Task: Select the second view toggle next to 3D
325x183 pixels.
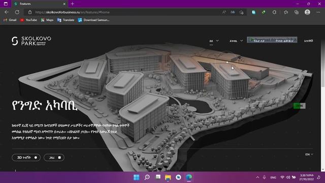Action: coord(54,158)
